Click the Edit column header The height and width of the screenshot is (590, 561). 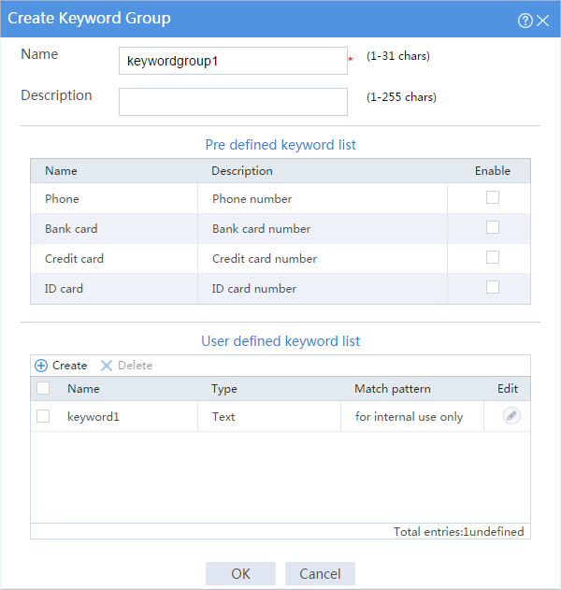tap(508, 389)
